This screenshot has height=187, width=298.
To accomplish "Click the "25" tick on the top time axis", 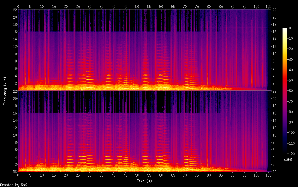I will [78, 6].
